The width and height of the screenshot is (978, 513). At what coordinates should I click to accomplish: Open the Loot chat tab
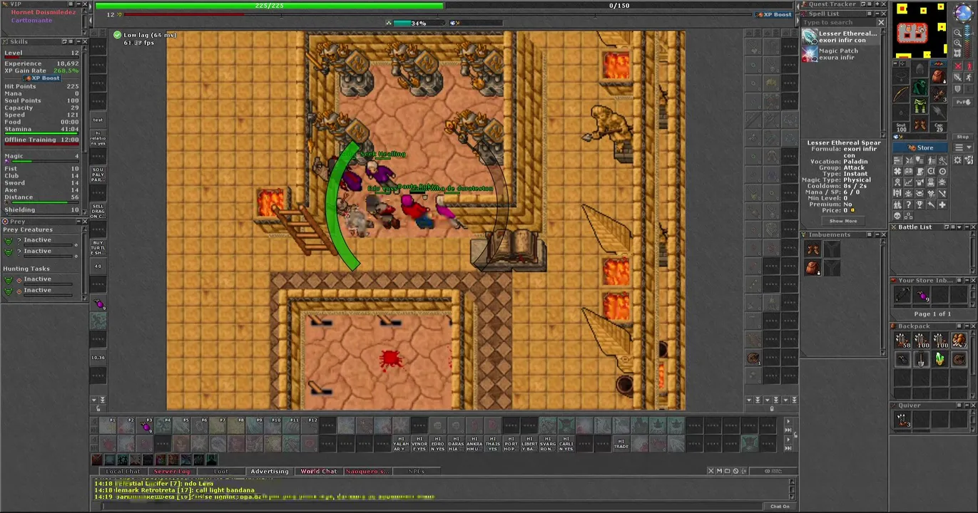[x=221, y=471]
